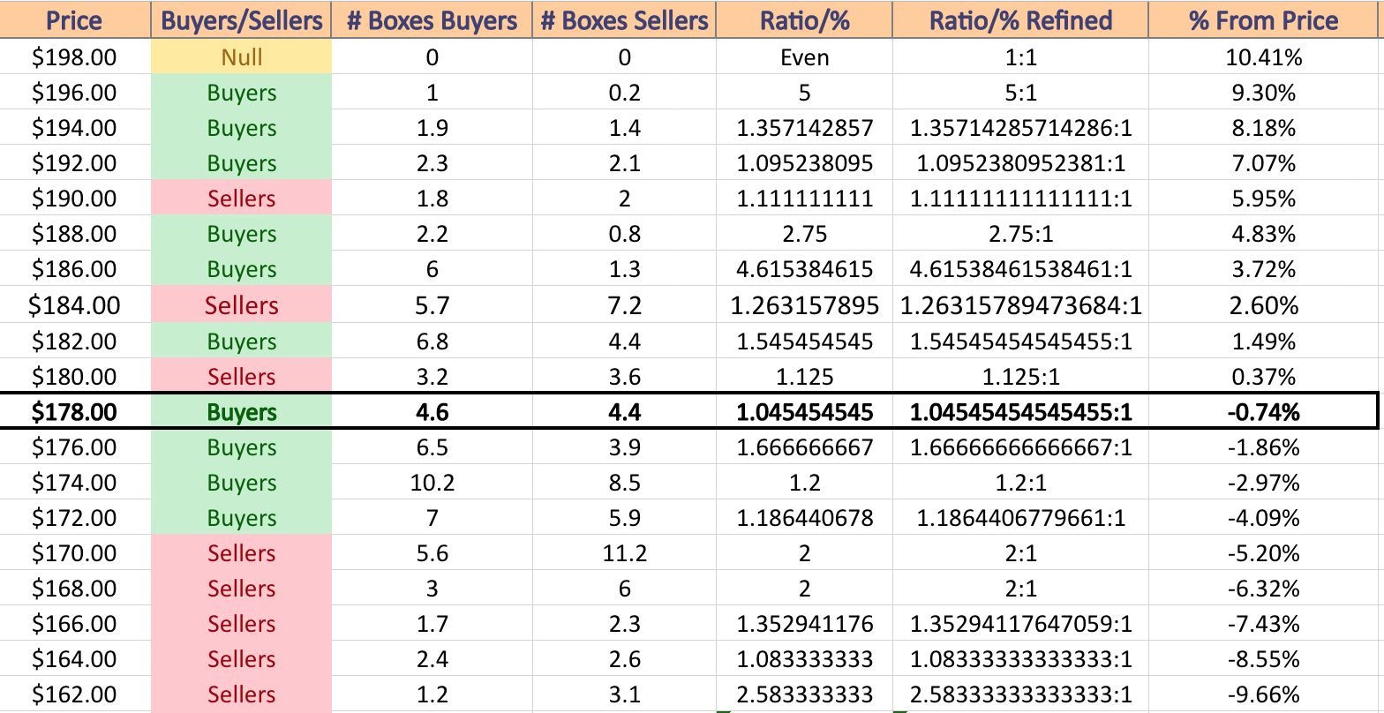The width and height of the screenshot is (1384, 713).
Task: Click the $184.00 price cell
Action: tap(75, 305)
